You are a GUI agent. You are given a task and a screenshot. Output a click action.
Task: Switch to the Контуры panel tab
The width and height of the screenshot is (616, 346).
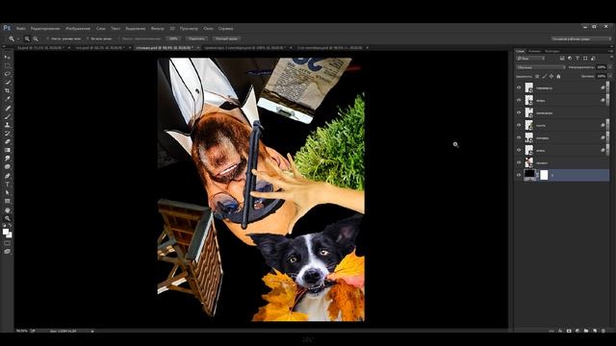click(x=552, y=51)
